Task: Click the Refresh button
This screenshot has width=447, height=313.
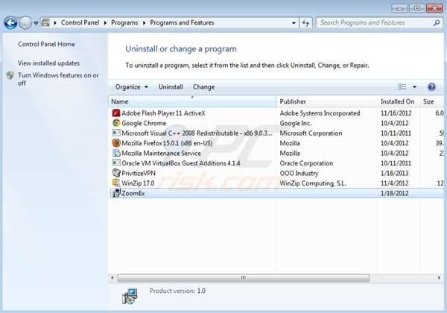Action: 305,23
